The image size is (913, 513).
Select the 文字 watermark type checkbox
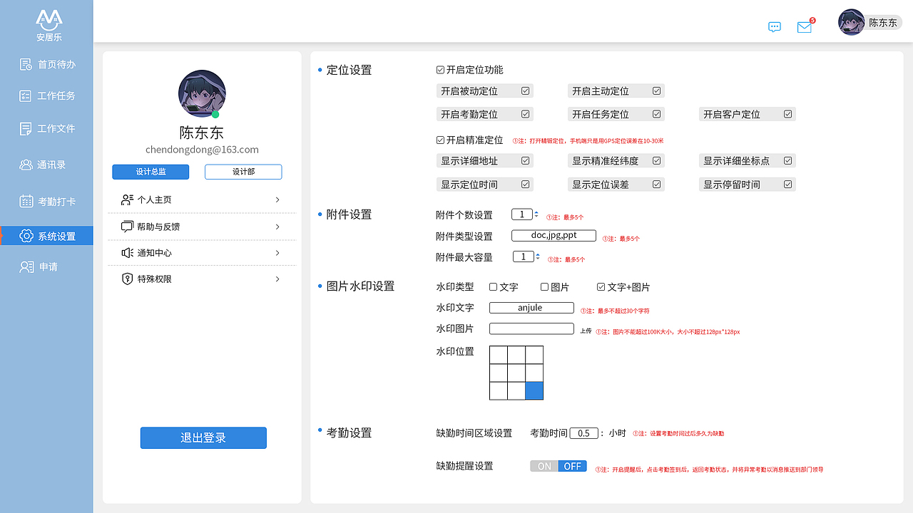coord(493,287)
